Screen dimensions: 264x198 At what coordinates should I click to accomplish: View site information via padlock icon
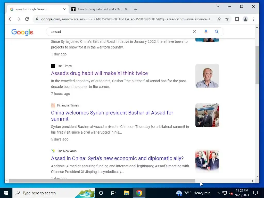37,19
